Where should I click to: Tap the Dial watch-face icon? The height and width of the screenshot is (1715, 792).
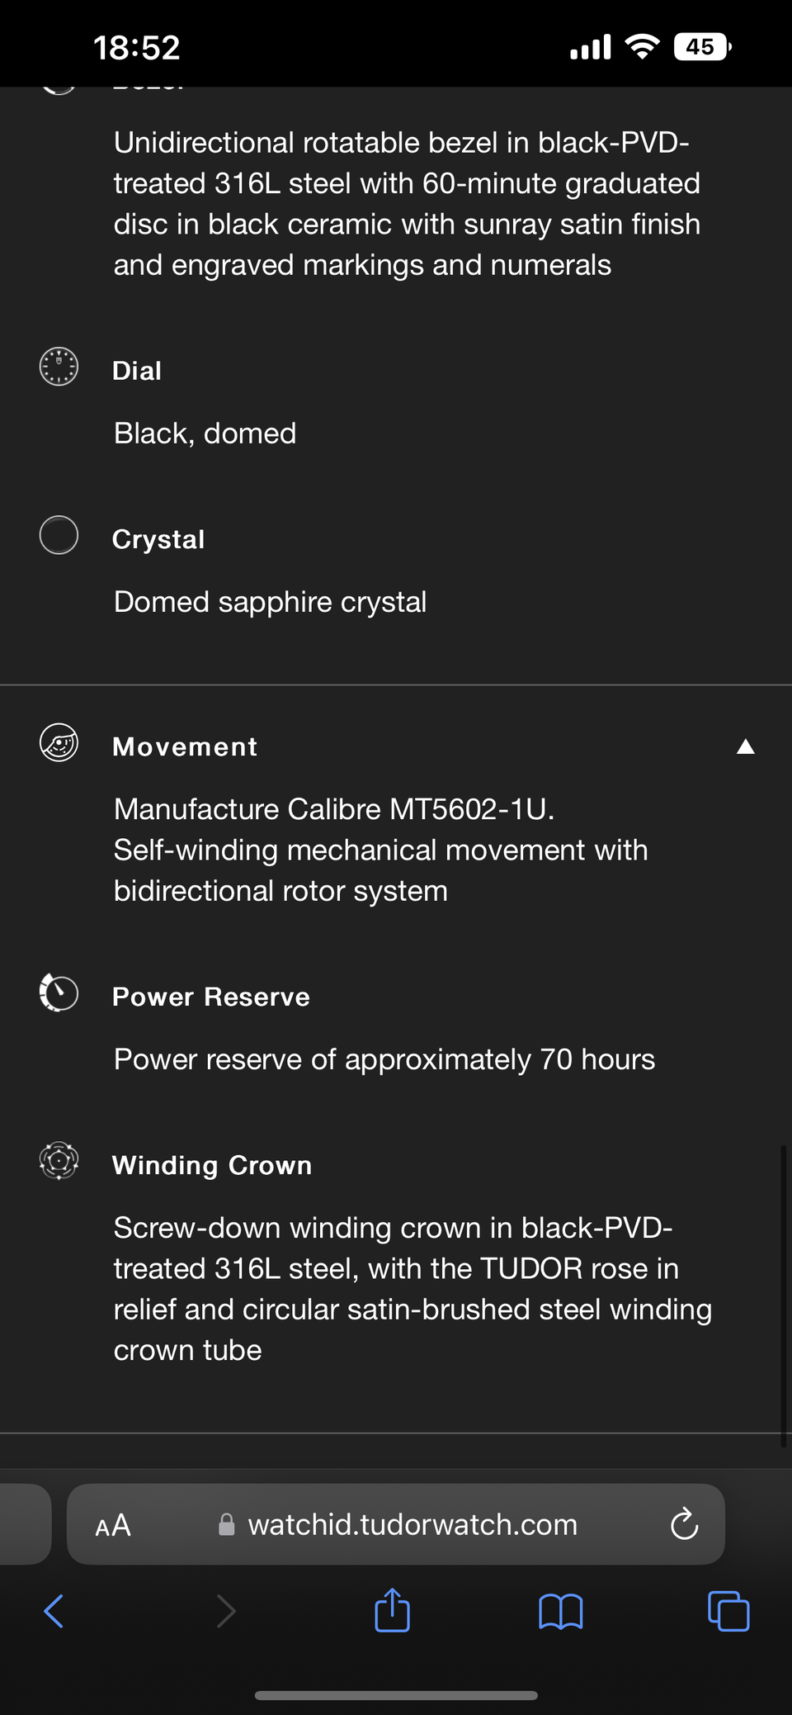[x=59, y=367]
